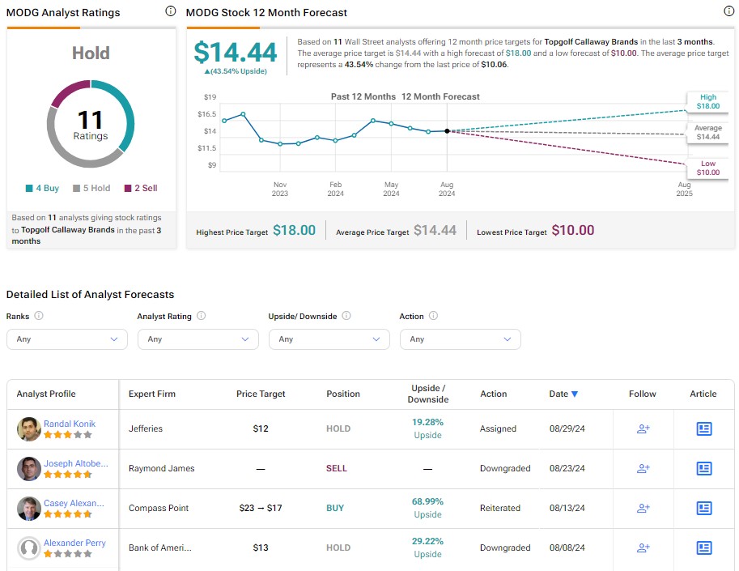Expand the Analyst Rating dropdown
The image size is (739, 571).
[197, 339]
